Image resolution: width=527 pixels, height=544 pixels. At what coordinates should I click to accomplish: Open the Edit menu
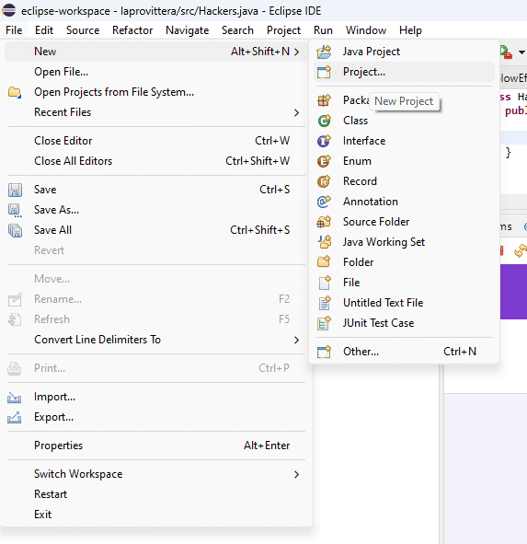(x=44, y=30)
